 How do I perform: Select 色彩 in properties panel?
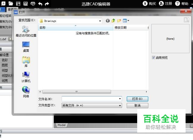coord(5,60)
